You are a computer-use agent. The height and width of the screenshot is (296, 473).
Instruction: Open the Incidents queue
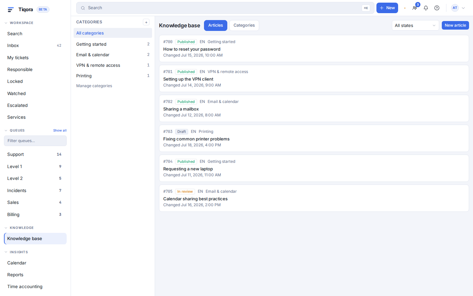tap(35, 190)
